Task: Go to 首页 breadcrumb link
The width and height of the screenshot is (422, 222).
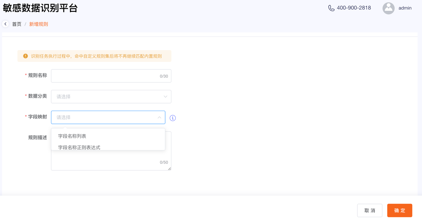Action: coord(17,24)
